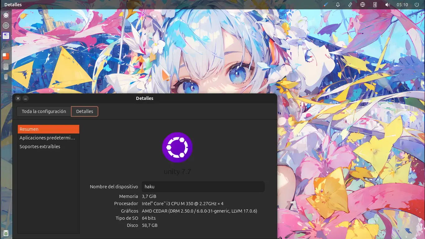Minimize the Detalles window
The height and width of the screenshot is (239, 425).
point(26,98)
